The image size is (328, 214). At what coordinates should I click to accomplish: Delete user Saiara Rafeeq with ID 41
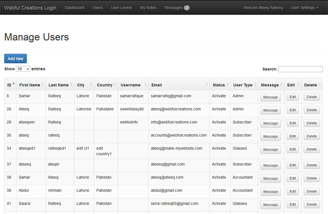311,205
